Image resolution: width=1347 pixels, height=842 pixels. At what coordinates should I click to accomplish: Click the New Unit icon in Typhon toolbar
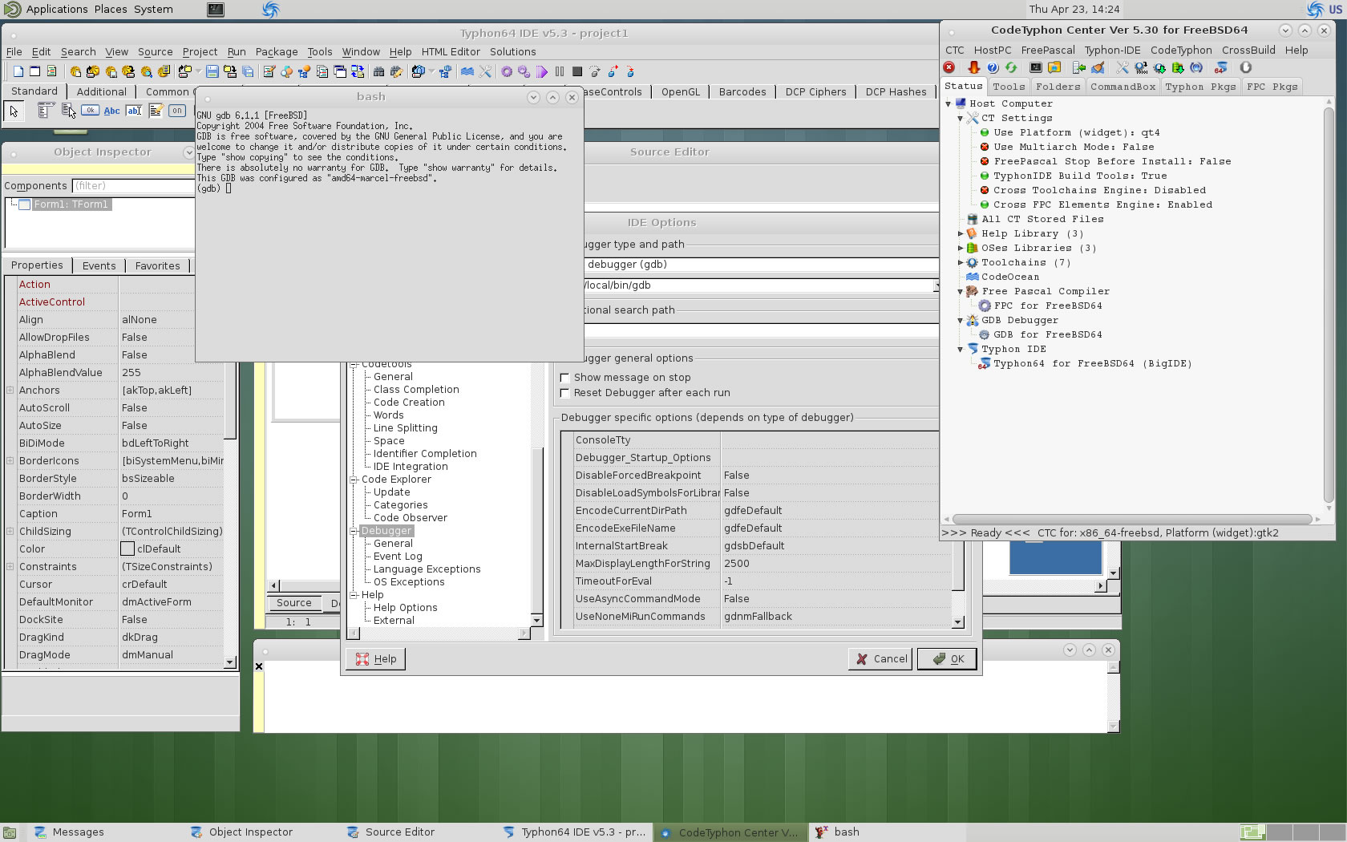18,71
